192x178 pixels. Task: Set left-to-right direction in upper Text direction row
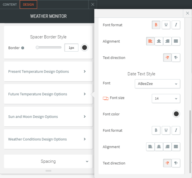click(167, 58)
